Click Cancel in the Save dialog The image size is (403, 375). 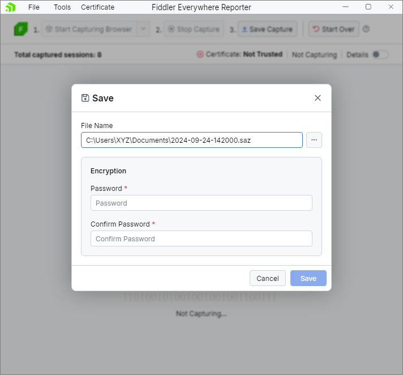pos(268,278)
